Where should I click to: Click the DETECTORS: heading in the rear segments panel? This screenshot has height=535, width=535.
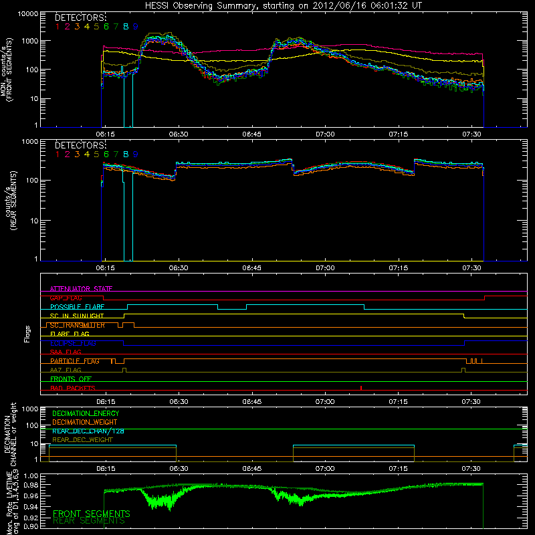[81, 145]
